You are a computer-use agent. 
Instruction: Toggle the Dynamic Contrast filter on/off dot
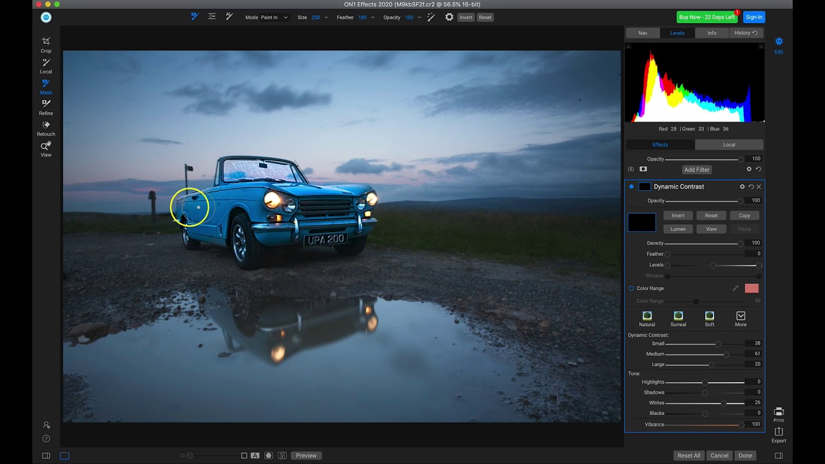click(x=630, y=186)
